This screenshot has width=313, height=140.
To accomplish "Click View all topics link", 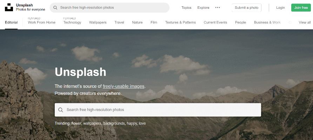I will pyautogui.click(x=305, y=22).
